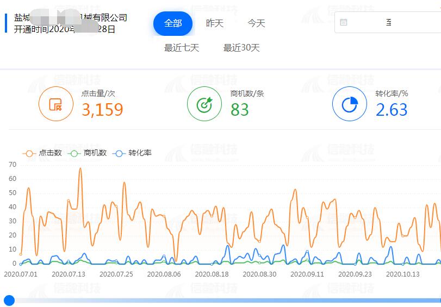Click the 2.63 conversion rate value
Image resolution: width=441 pixels, height=307 pixels.
pyautogui.click(x=392, y=110)
